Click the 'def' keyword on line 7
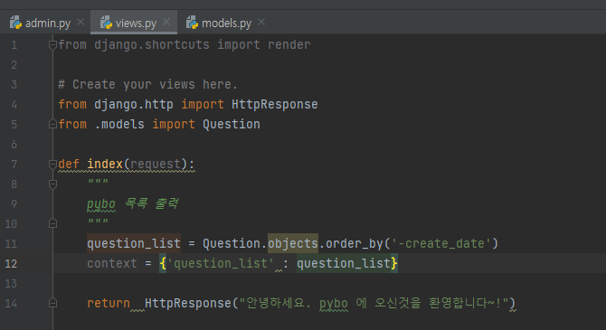606x330 pixels. pos(69,164)
